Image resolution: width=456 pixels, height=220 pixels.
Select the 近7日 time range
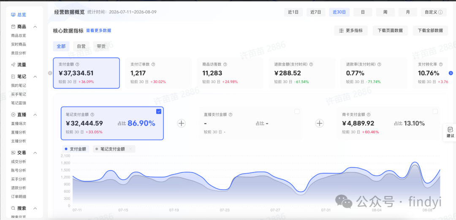coord(316,12)
